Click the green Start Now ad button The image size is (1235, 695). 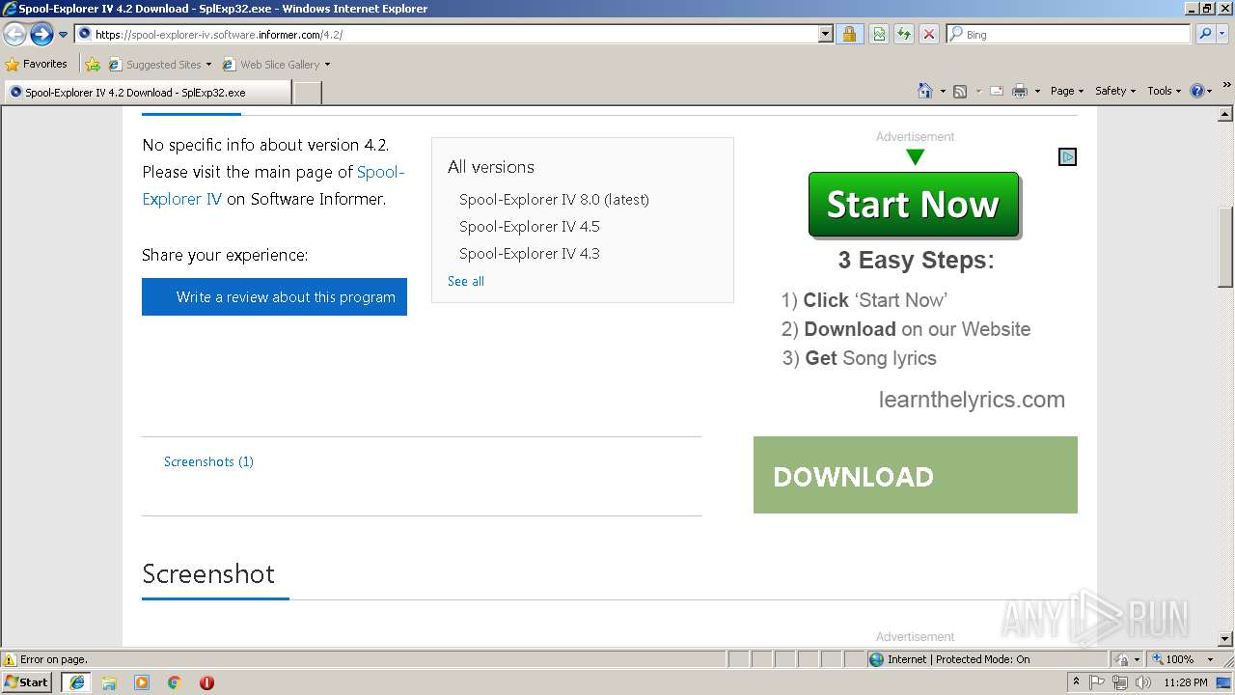click(914, 205)
